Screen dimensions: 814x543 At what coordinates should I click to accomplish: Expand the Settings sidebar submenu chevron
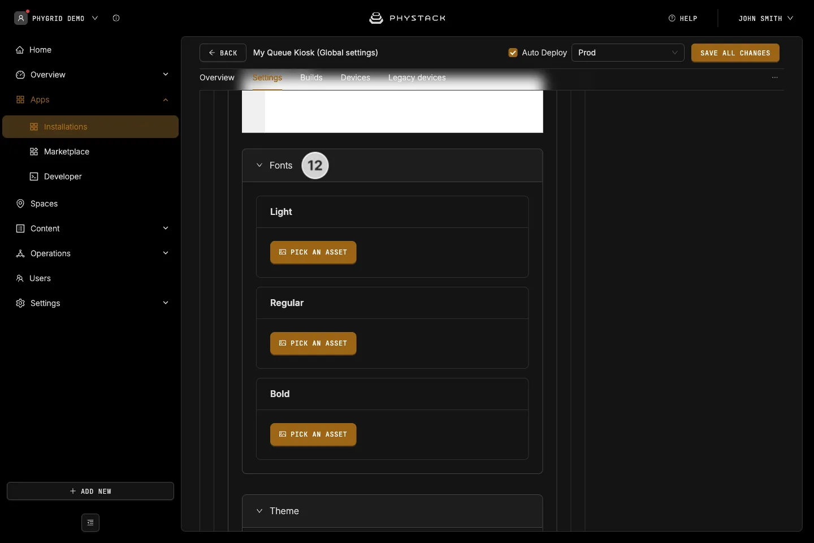(166, 303)
